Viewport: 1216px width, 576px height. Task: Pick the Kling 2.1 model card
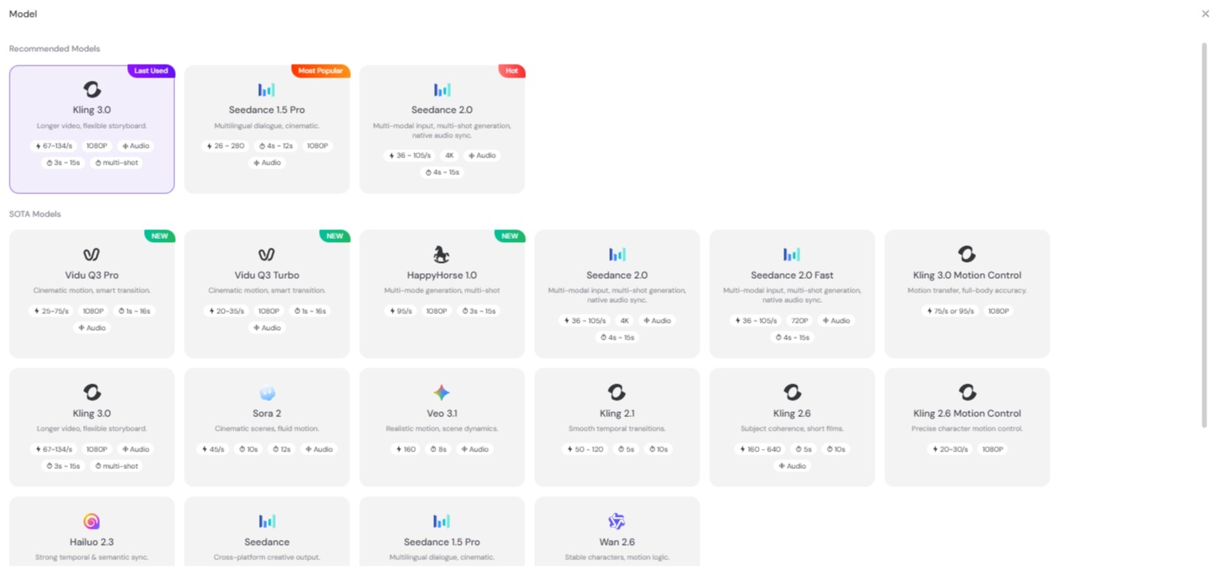[x=616, y=427]
